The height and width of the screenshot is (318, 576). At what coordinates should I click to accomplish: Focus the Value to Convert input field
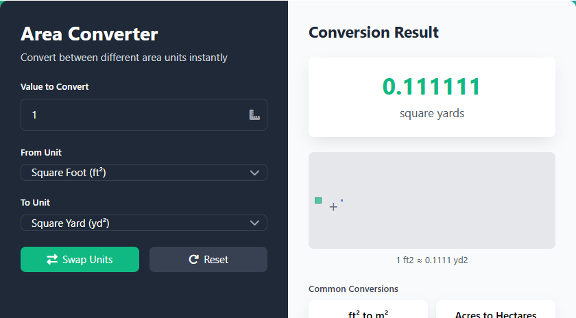coord(134,115)
